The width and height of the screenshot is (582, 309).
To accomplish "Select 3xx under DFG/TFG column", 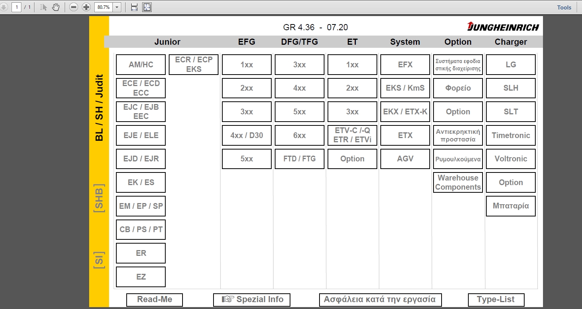I will (300, 65).
